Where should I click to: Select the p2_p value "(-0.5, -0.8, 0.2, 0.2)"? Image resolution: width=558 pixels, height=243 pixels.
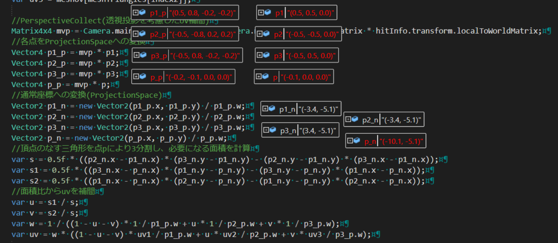[203, 35]
